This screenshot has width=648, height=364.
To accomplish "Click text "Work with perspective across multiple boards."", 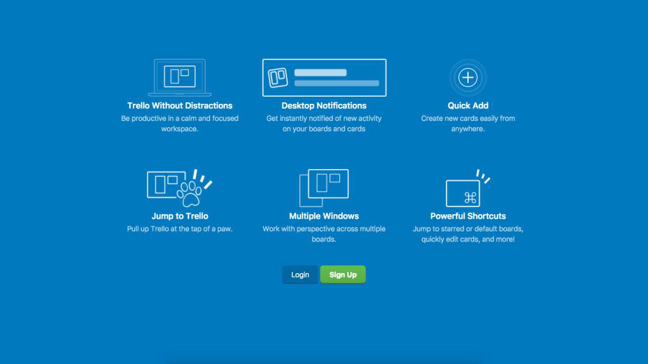I will 324,234.
